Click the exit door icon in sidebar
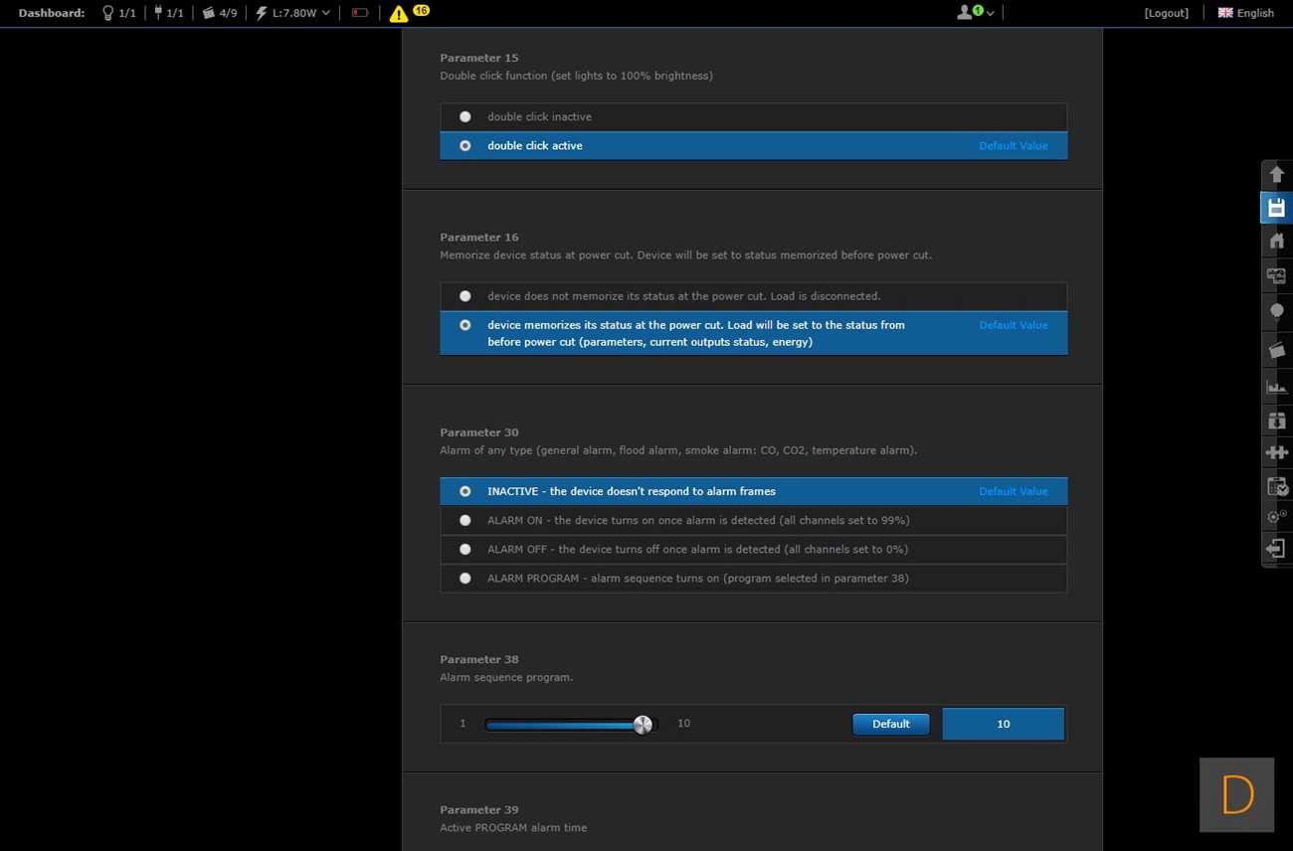 [1276, 549]
